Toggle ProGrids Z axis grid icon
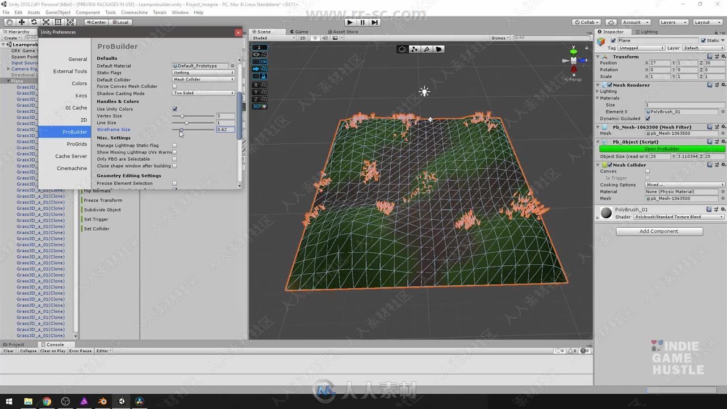Viewport: 727px width, 409px height. click(260, 99)
